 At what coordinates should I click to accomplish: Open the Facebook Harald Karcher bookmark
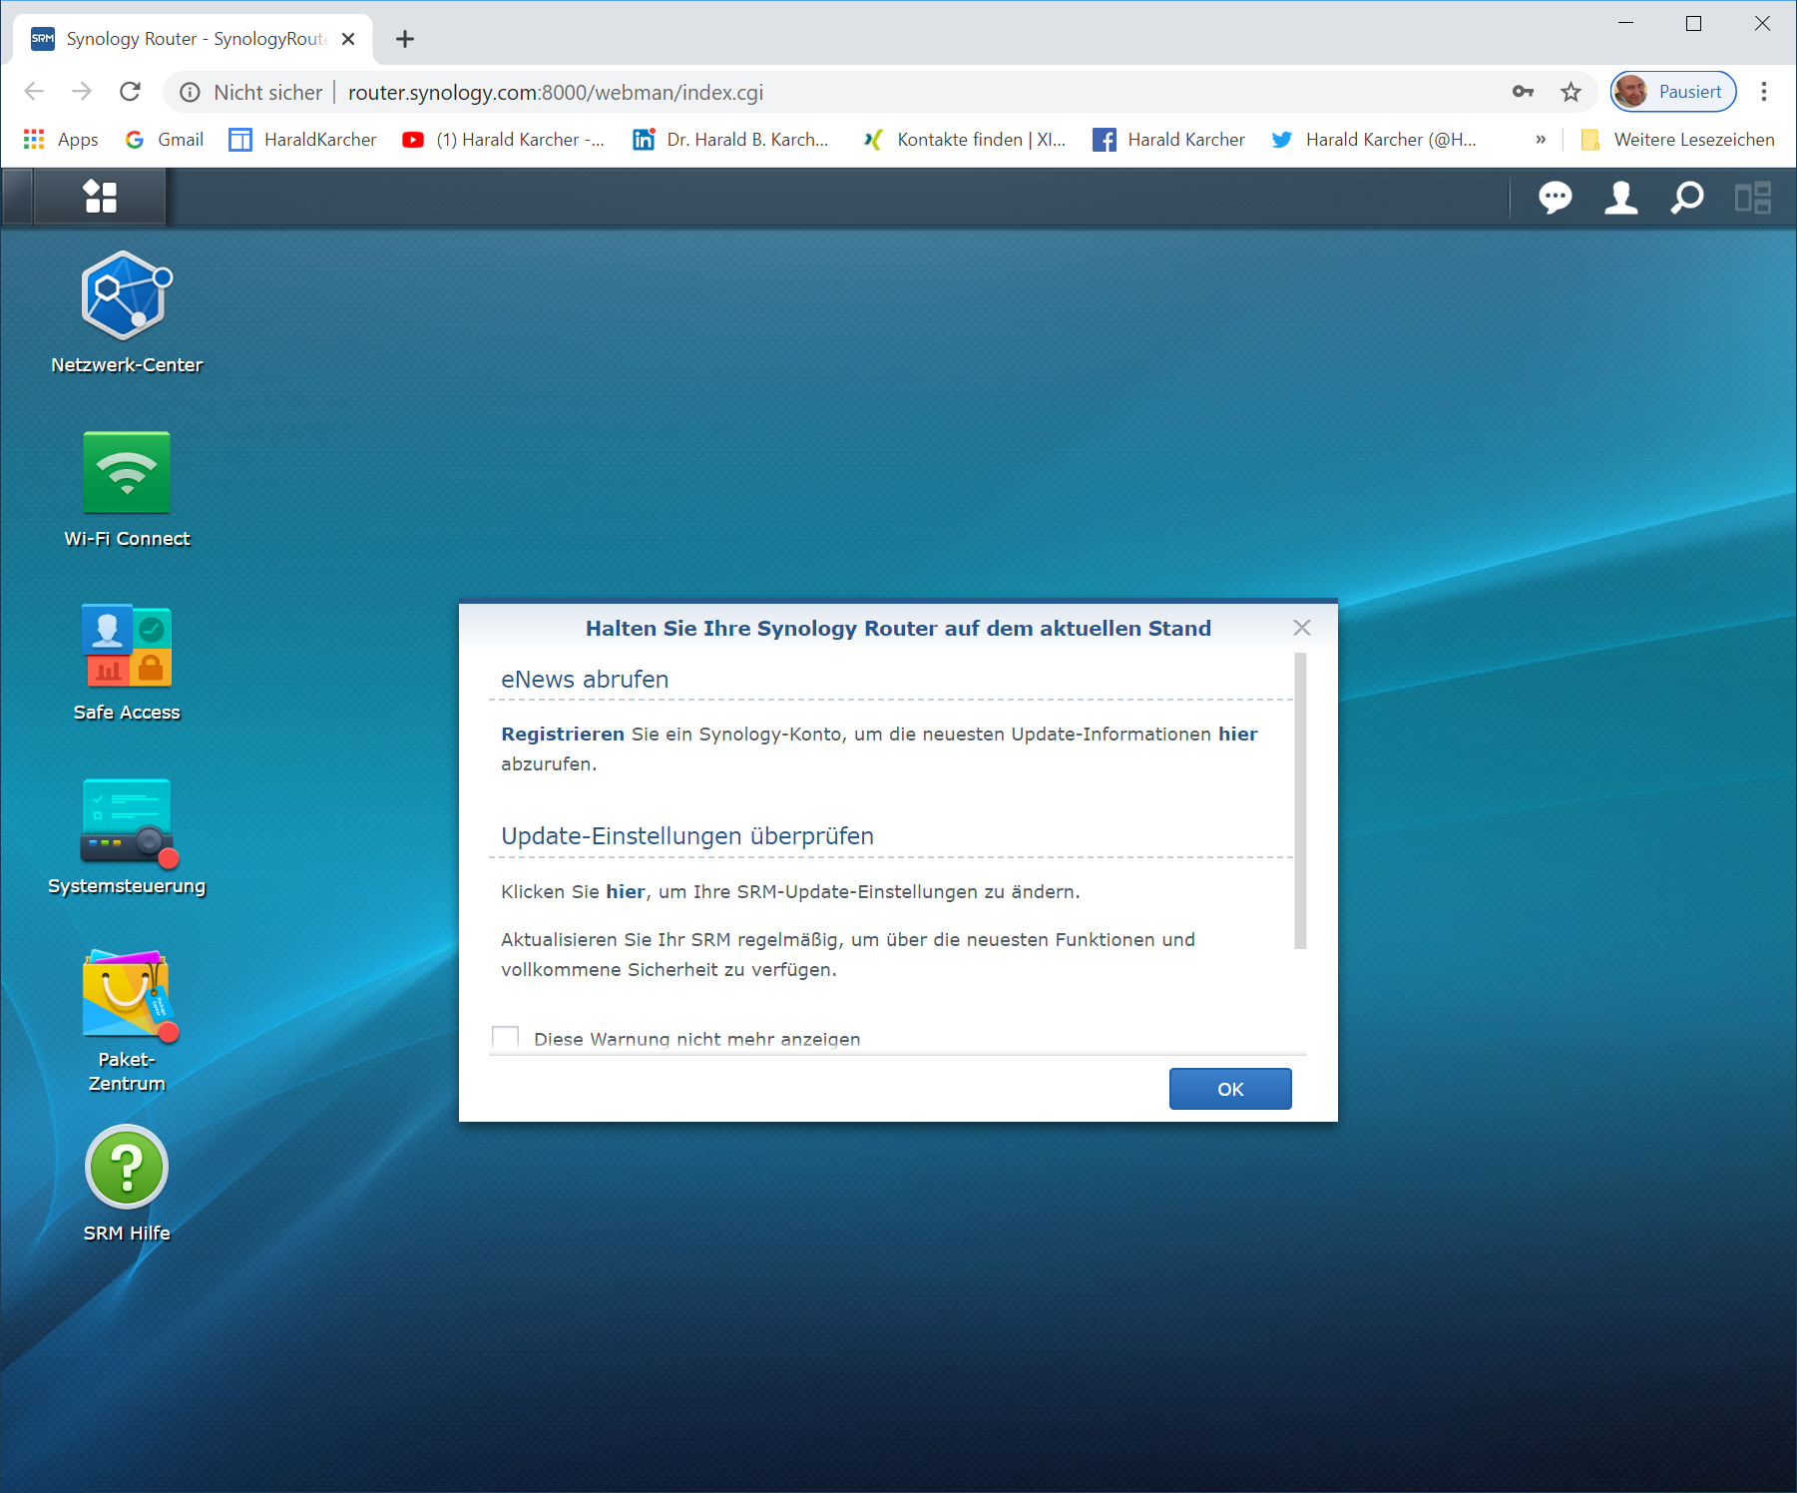(1168, 140)
